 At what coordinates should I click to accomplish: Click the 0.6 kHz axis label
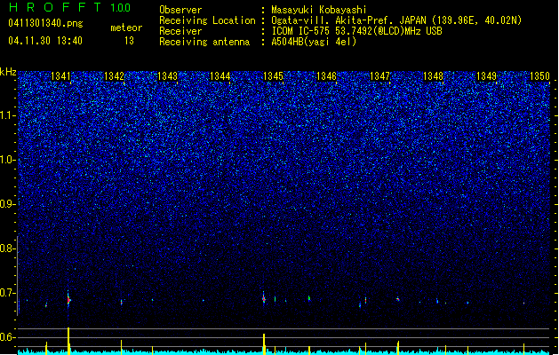8,337
